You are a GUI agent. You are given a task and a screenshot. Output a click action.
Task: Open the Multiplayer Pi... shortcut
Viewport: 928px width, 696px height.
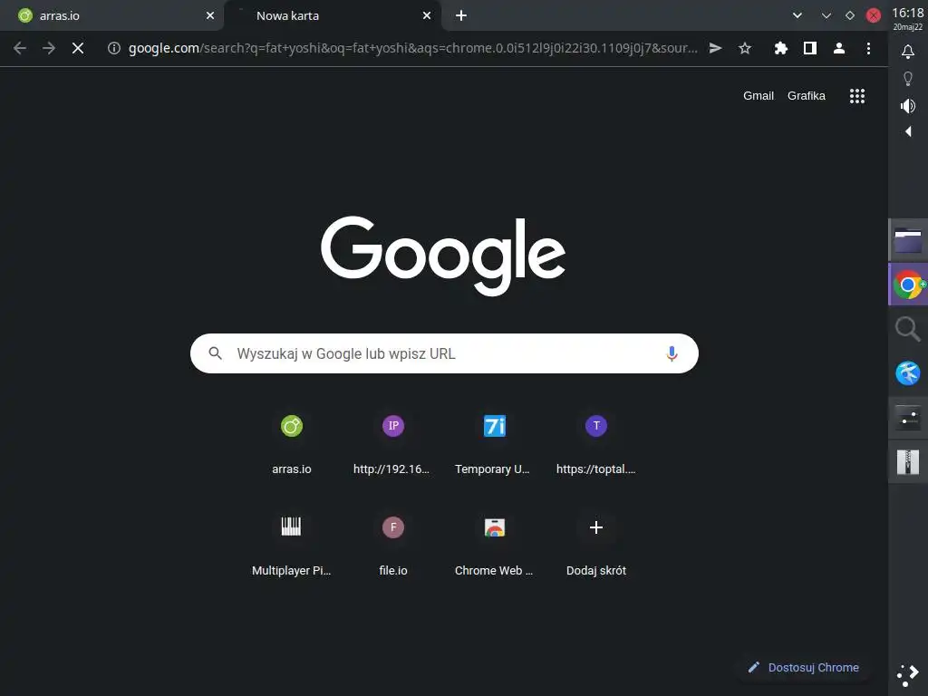coord(291,546)
